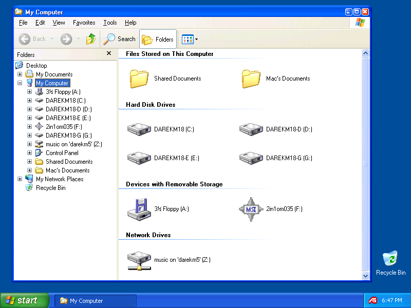
Task: Click the Back navigation arrow icon
Action: pyautogui.click(x=24, y=40)
